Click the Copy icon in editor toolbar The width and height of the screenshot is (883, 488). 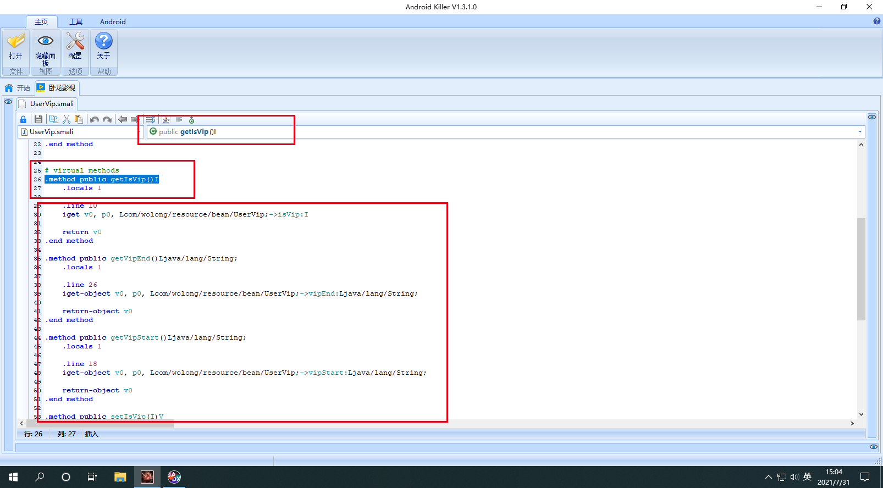(54, 119)
